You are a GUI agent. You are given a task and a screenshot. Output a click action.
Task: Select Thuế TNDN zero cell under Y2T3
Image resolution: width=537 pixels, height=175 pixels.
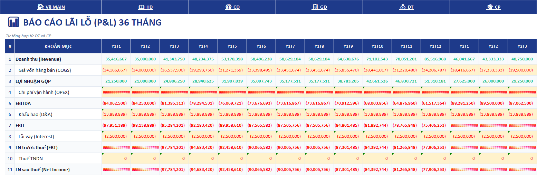[x=522, y=158]
